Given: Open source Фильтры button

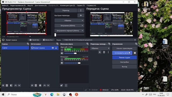Looking at the screenshot, I should click(x=48, y=40).
